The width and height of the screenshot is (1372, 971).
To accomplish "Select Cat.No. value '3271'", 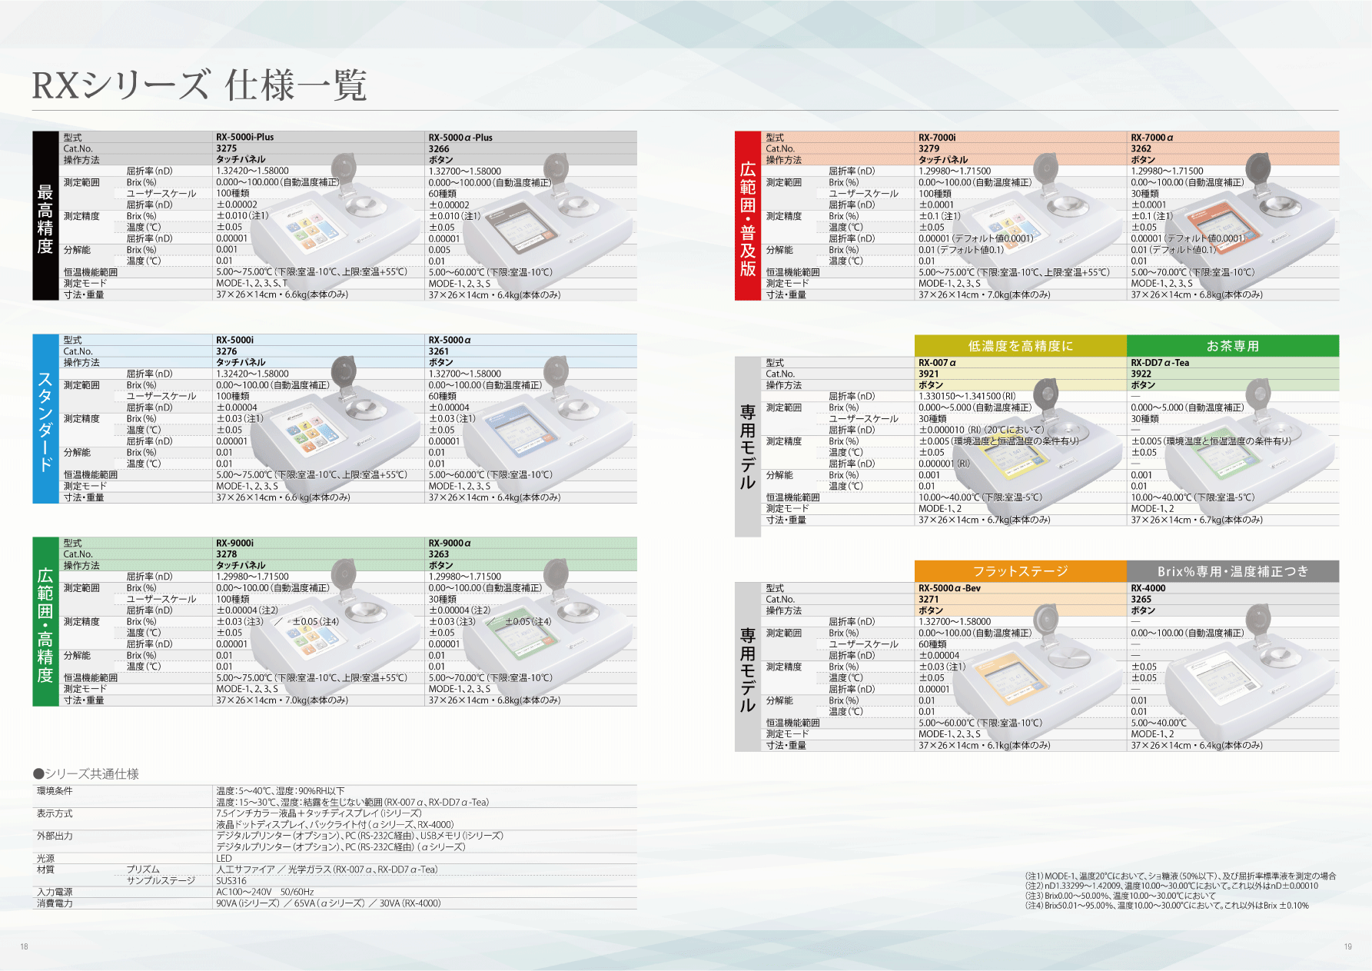I will (x=929, y=599).
